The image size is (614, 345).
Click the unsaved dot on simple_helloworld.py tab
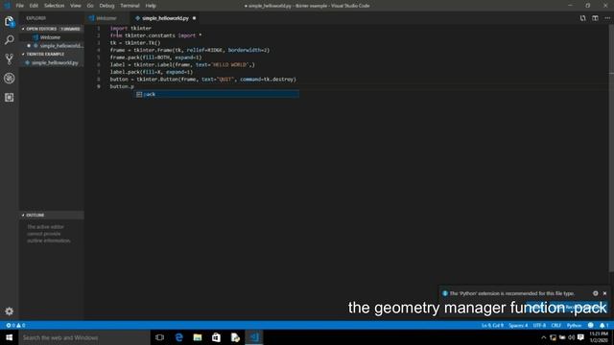coord(194,18)
